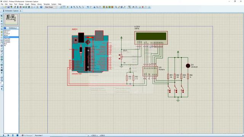
Task: Save the project with the floppy disk icon
Action: pyautogui.click(x=8, y=7)
